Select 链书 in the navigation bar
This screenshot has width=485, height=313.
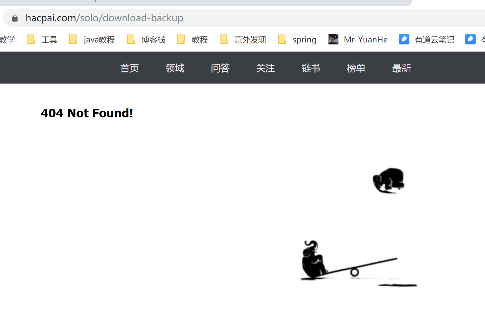tap(311, 68)
